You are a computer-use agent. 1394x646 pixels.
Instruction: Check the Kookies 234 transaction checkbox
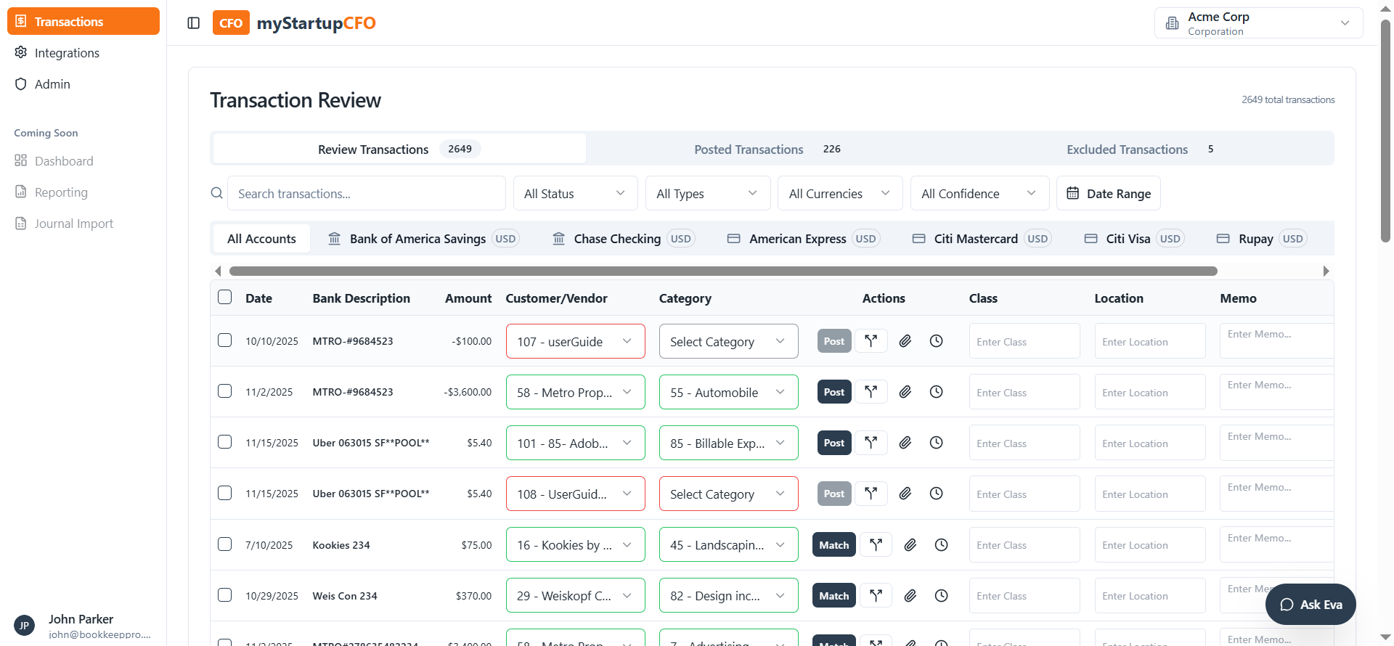pos(225,544)
